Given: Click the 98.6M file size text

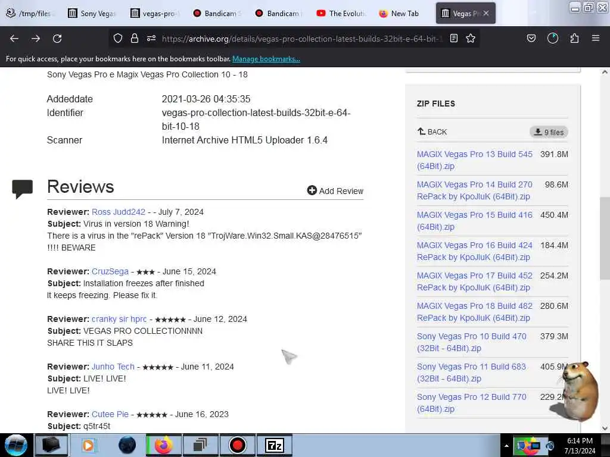Looking at the screenshot, I should click(556, 184).
